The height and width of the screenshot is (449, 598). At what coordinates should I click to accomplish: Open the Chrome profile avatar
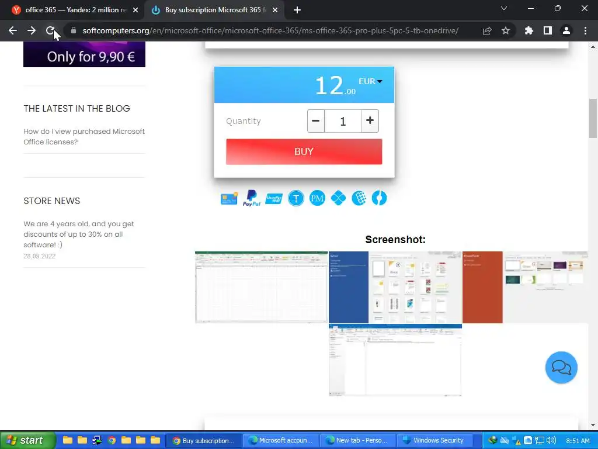pos(566,30)
